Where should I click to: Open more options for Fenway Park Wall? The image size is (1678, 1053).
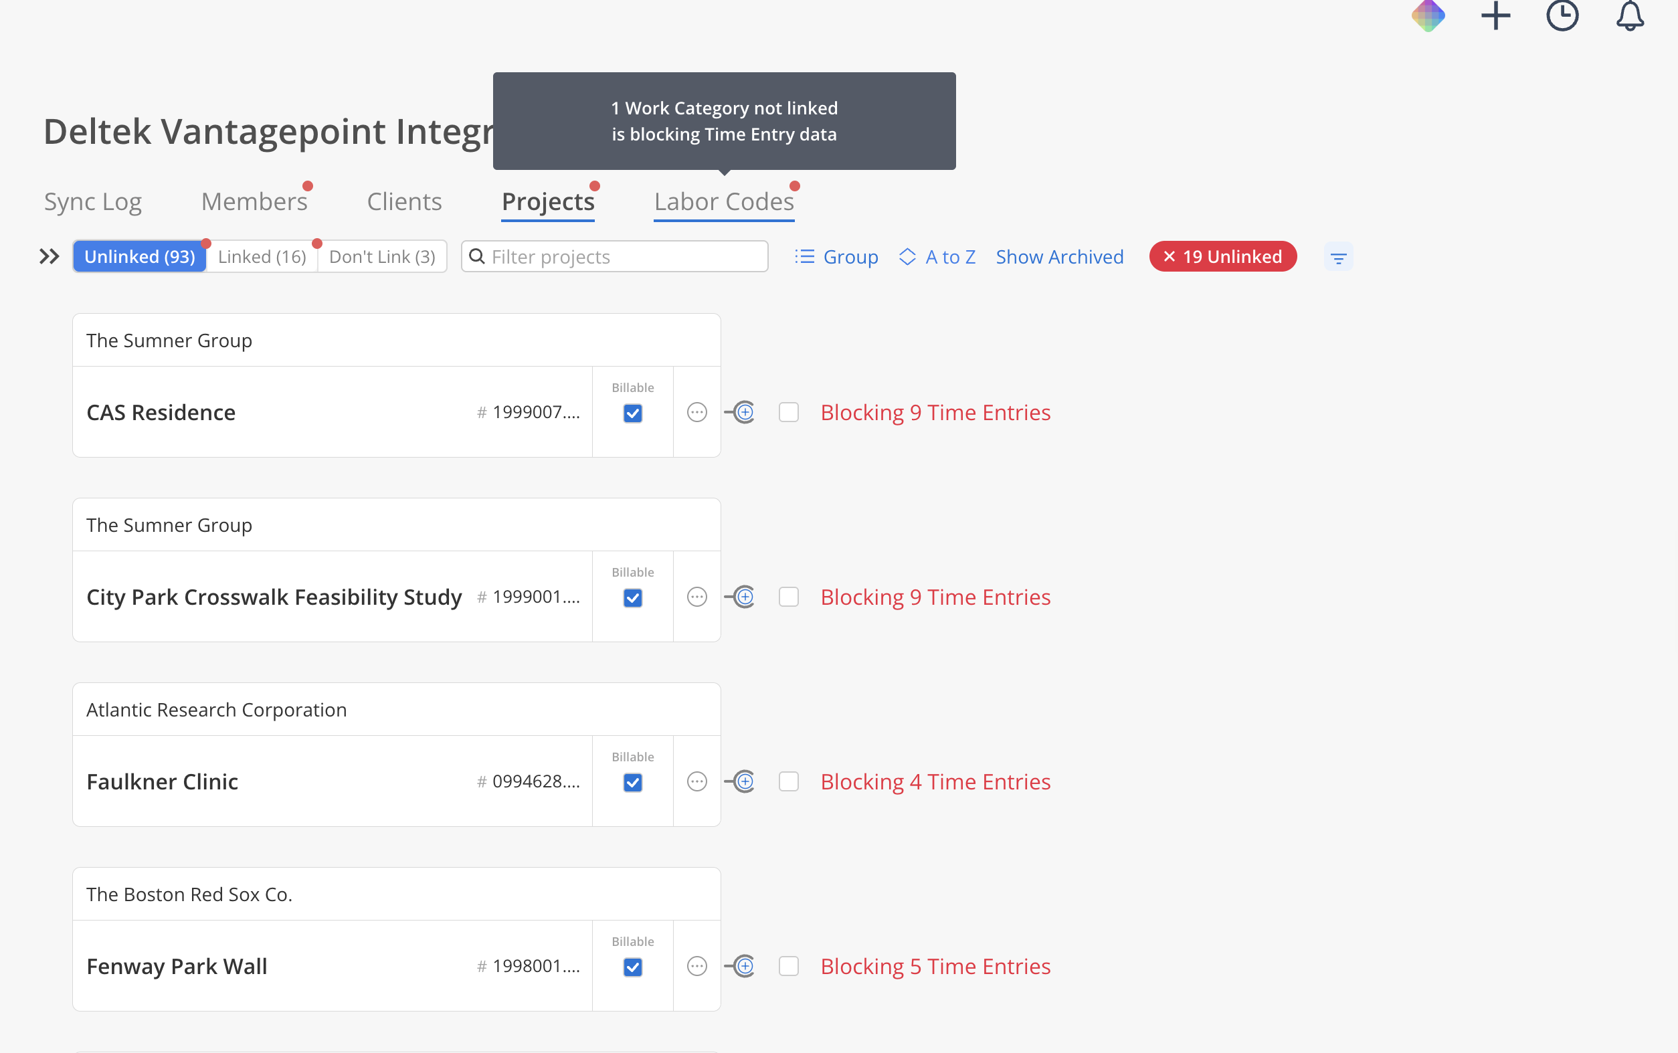[697, 966]
